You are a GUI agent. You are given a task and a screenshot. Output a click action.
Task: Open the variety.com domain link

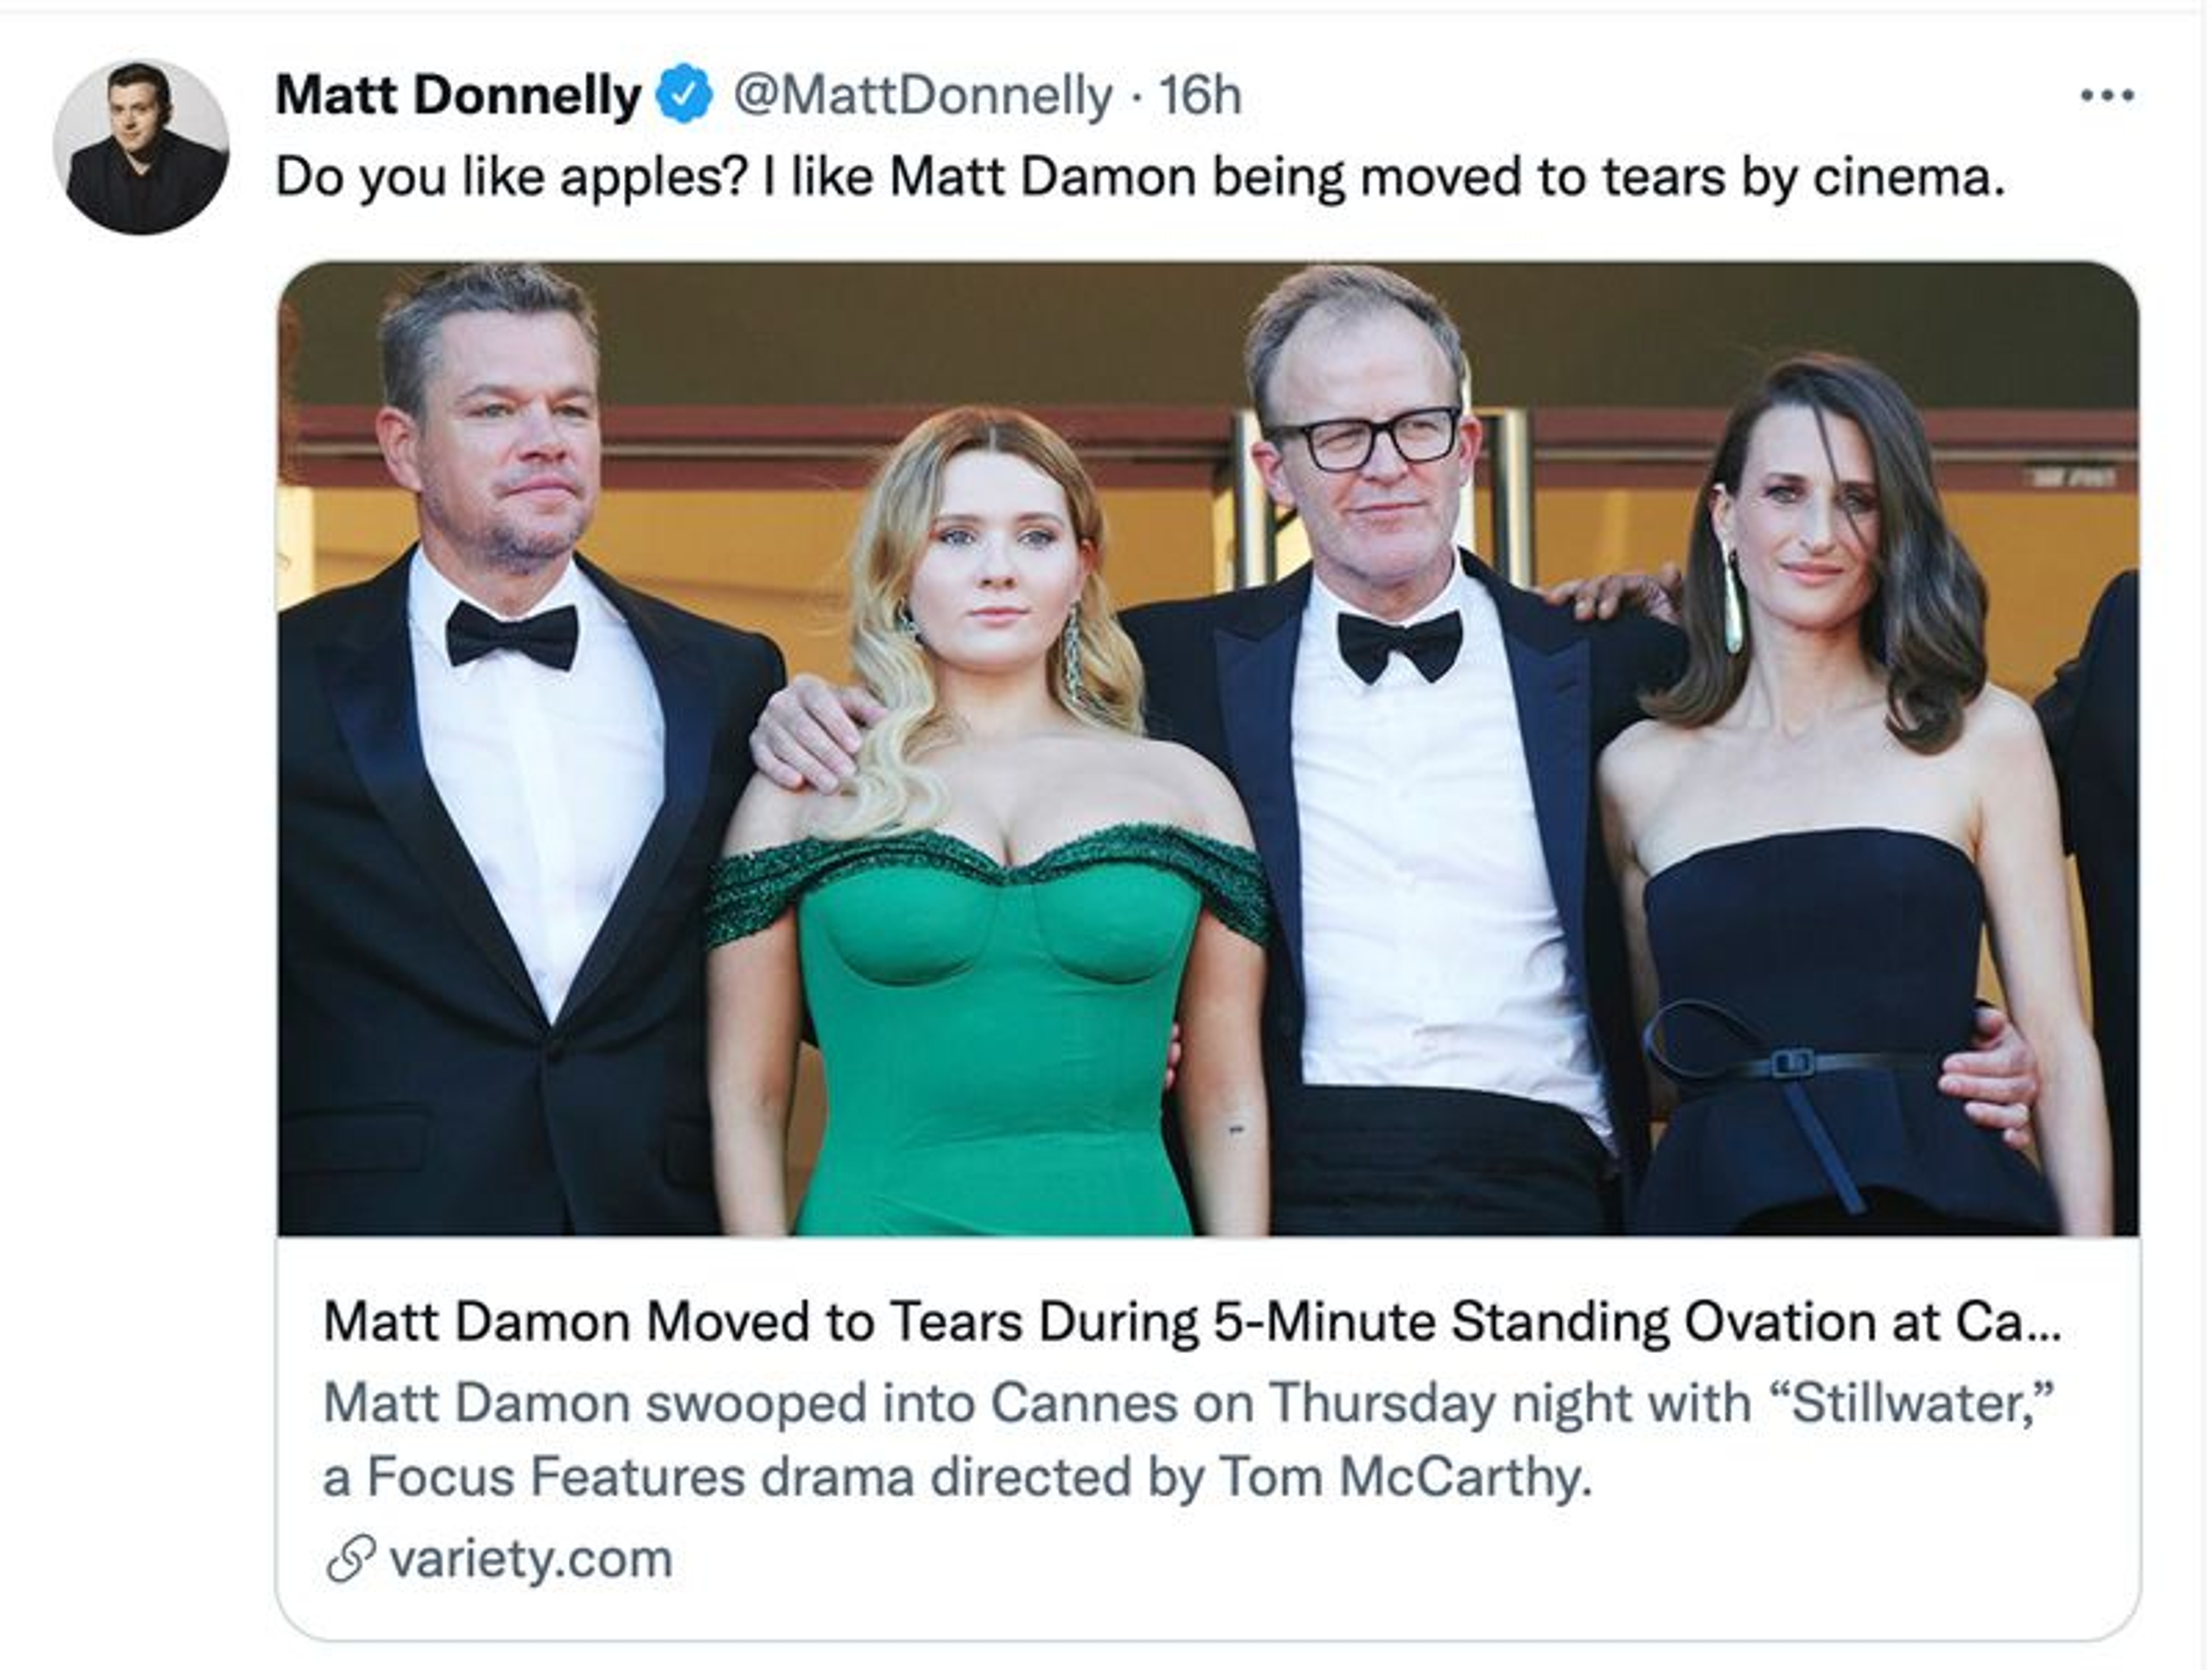click(x=530, y=1558)
